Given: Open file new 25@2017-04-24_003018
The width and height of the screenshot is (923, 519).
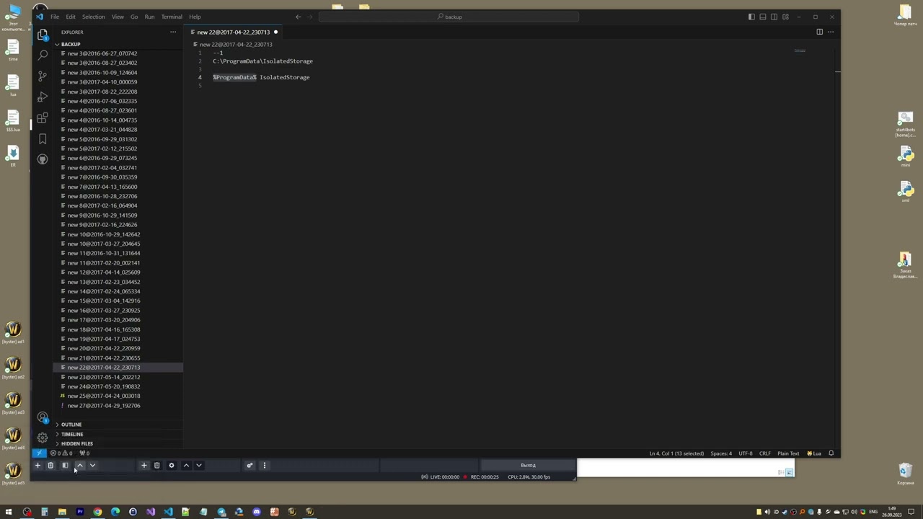Looking at the screenshot, I should pos(118,396).
